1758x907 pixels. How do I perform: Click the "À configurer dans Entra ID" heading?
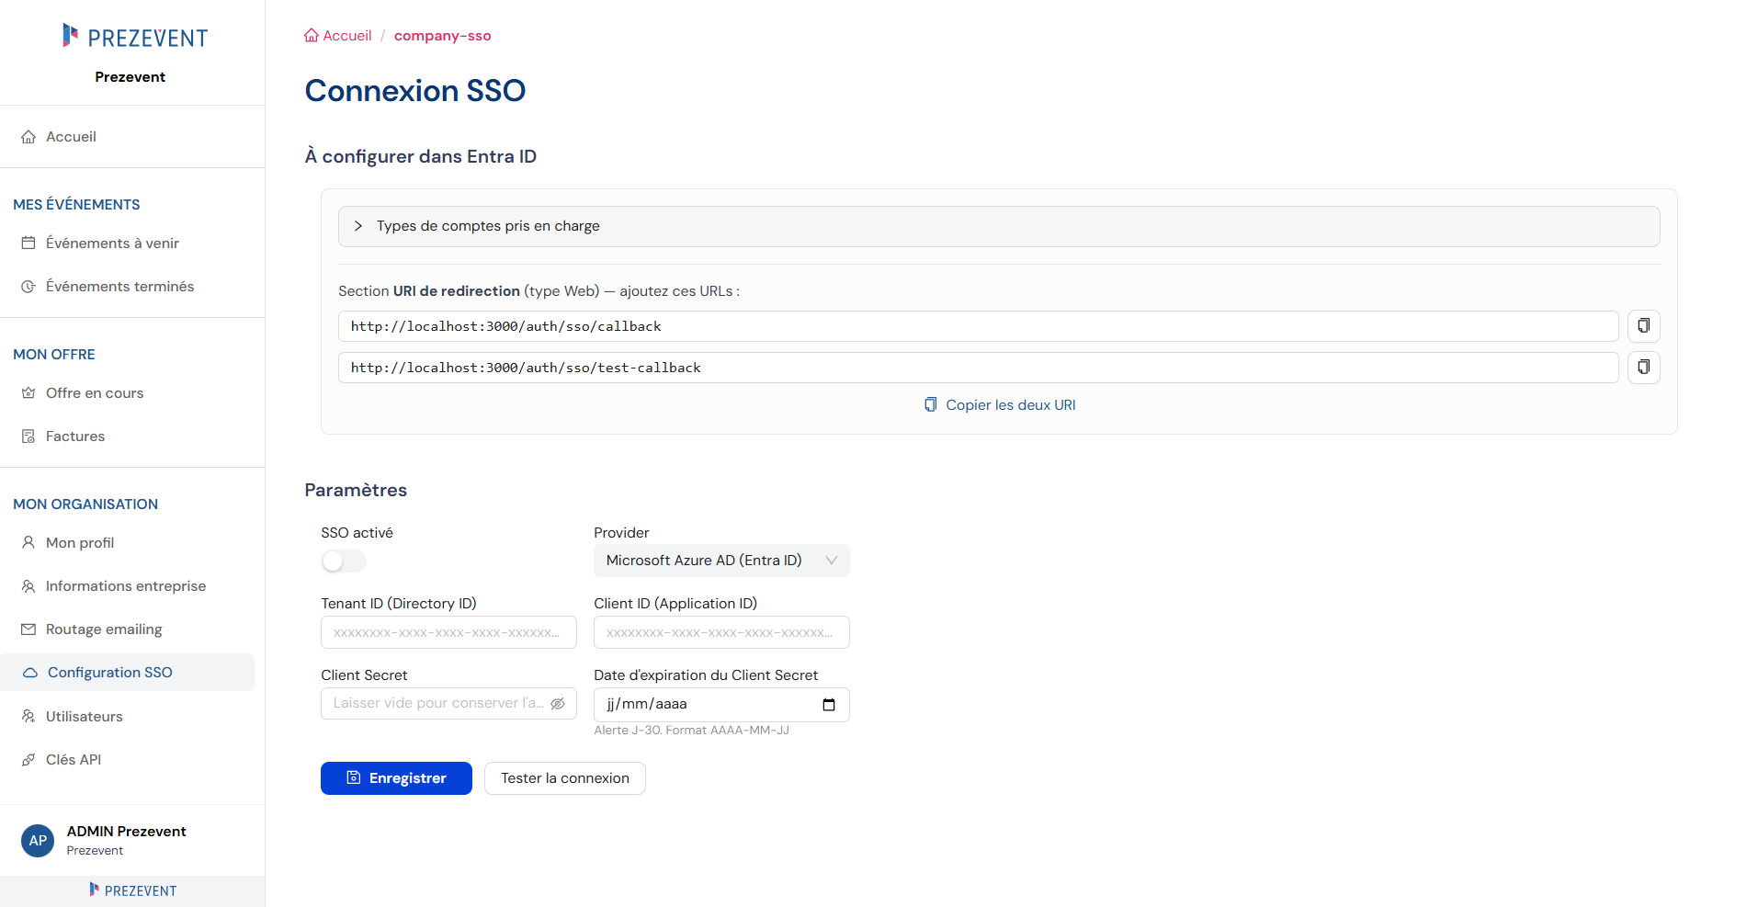(x=421, y=156)
